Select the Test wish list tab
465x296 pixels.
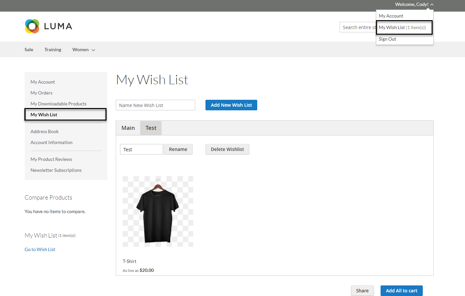pyautogui.click(x=151, y=128)
